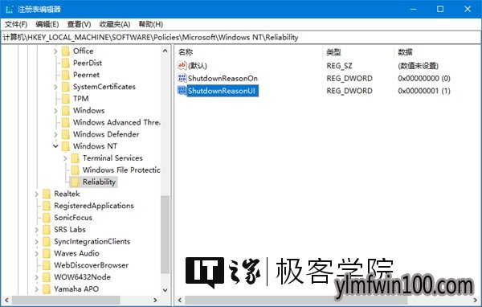Expand the Office tree node
The width and height of the screenshot is (482, 307).
(55, 51)
